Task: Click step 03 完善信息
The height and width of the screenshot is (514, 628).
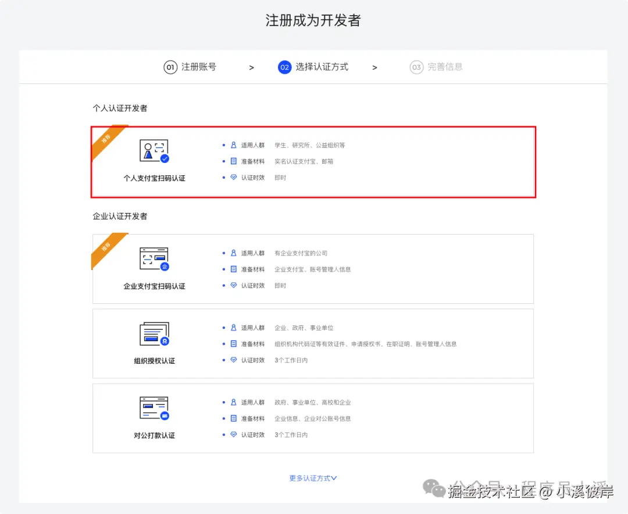Action: point(436,67)
